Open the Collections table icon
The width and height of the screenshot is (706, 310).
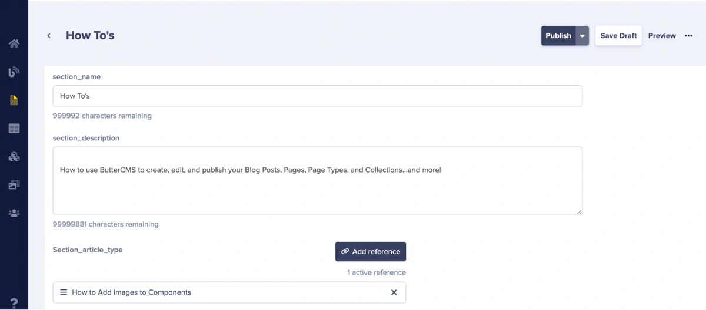14,129
